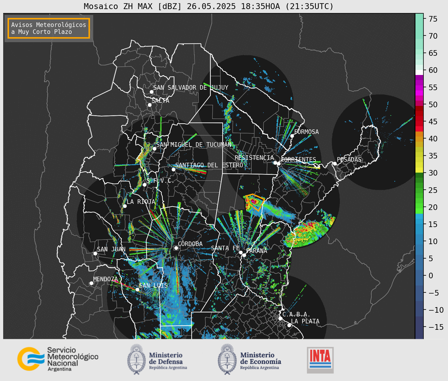The width and height of the screenshot is (448, 381).
Task: Click the SAN SALVADOR DE JUJUY label
Action: [191, 88]
